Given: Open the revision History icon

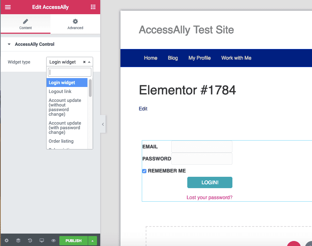Looking at the screenshot, I should click(x=30, y=240).
